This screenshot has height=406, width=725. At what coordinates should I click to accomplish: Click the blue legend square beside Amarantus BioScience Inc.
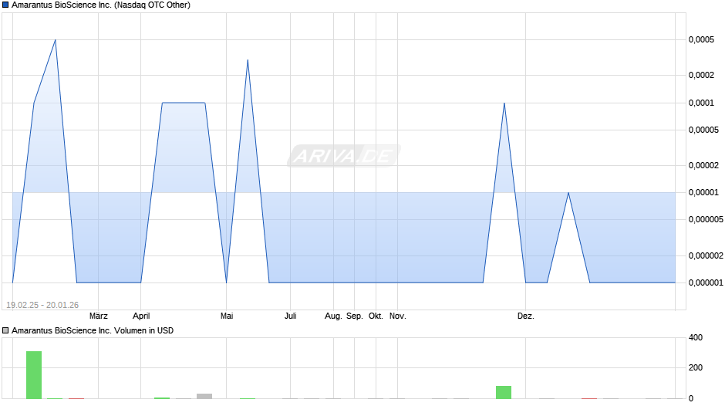(5, 5)
